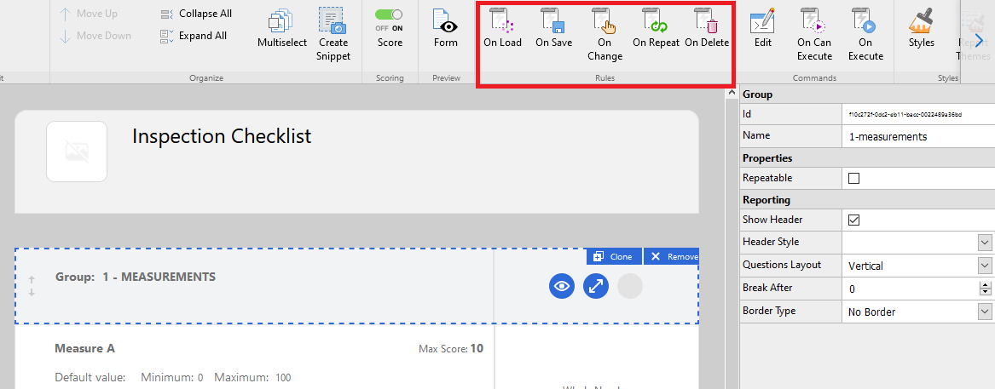The height and width of the screenshot is (389, 995).
Task: Click the On Delete rule icon
Action: pyautogui.click(x=706, y=21)
